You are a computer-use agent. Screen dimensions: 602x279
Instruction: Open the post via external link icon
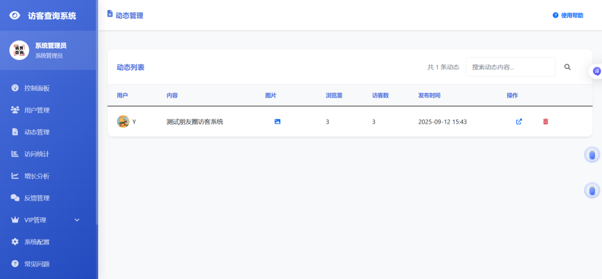tap(519, 121)
